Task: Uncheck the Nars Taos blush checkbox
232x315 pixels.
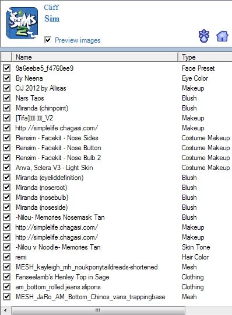Action: 6,98
